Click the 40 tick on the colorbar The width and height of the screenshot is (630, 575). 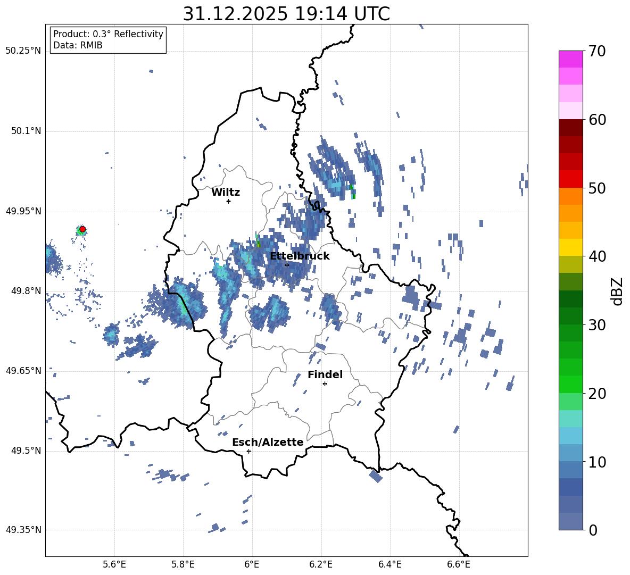pos(597,256)
